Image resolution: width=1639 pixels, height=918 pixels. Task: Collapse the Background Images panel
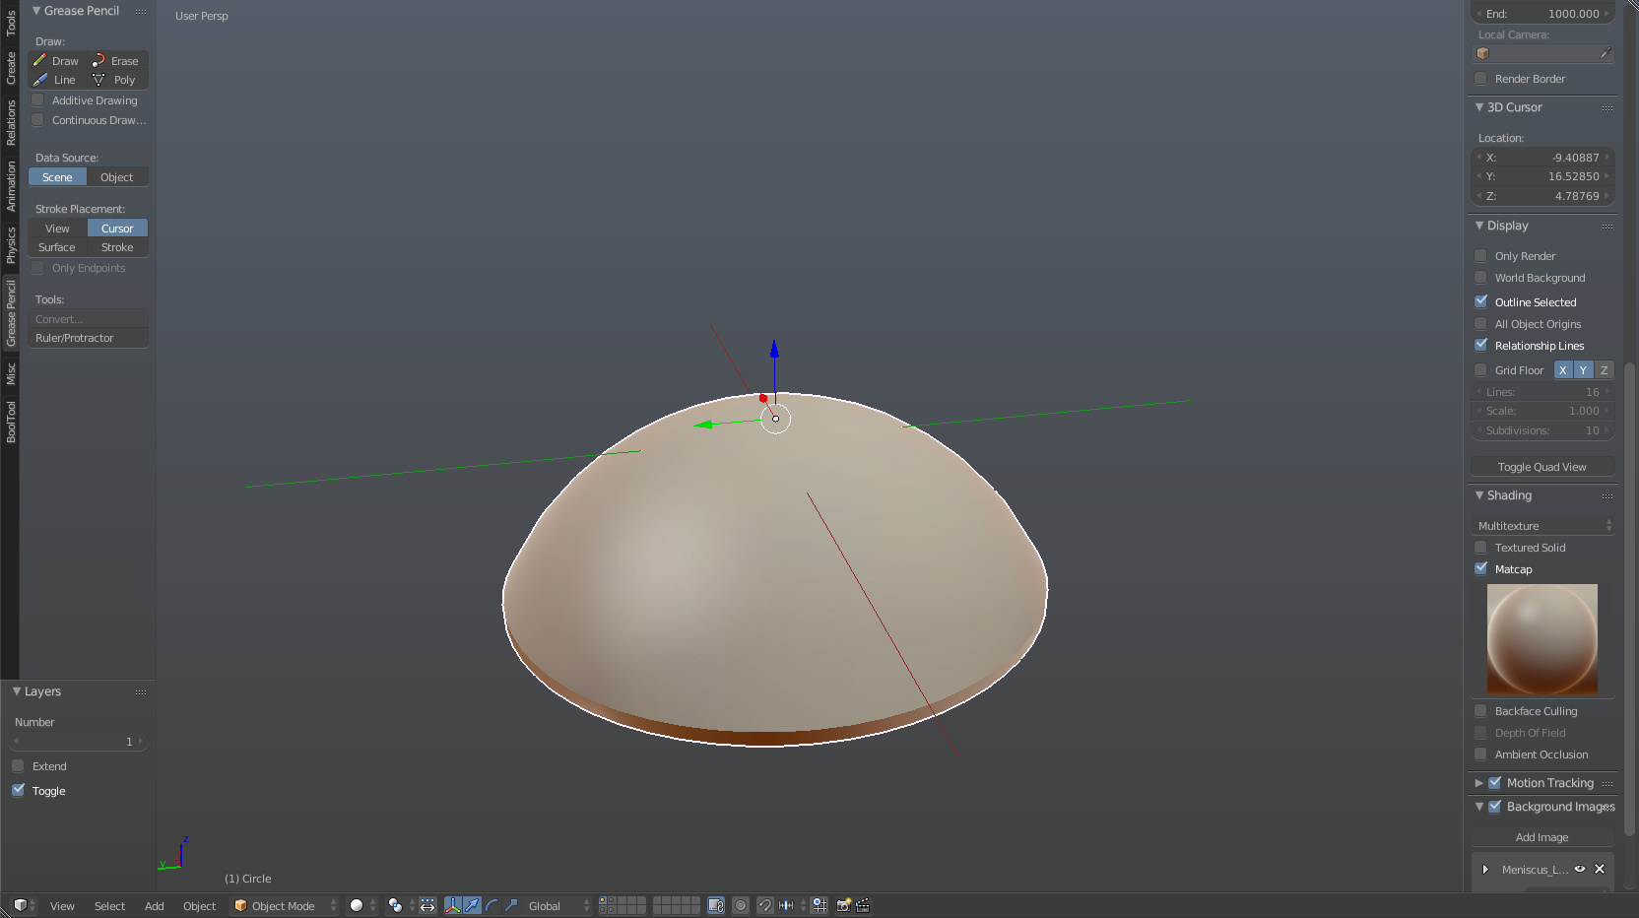1478,806
